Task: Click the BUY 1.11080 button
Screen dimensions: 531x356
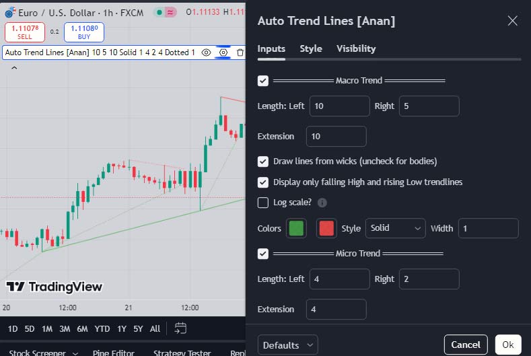Action: tap(84, 32)
